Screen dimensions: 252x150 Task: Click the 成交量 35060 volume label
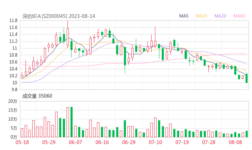click(37, 96)
